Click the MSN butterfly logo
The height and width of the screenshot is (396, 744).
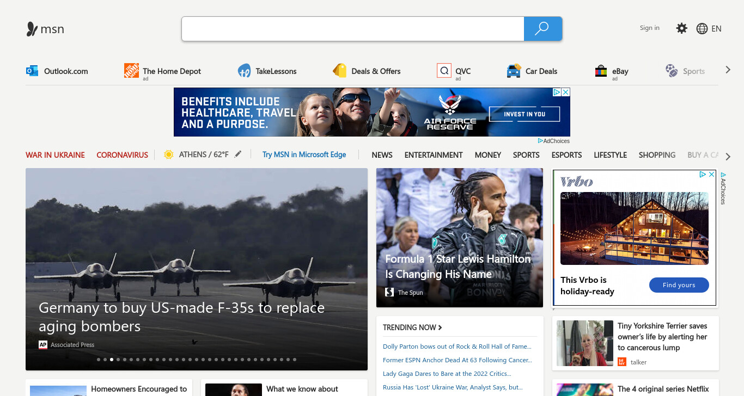[x=32, y=29]
